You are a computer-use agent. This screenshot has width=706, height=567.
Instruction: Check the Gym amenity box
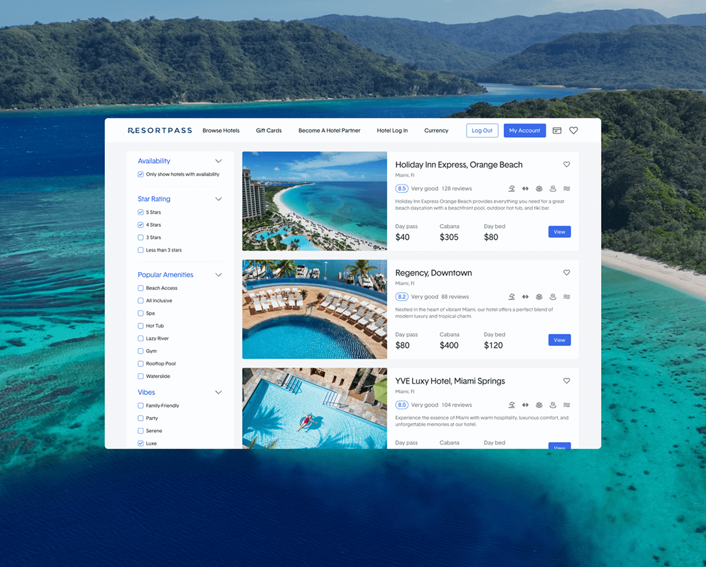[x=140, y=351]
